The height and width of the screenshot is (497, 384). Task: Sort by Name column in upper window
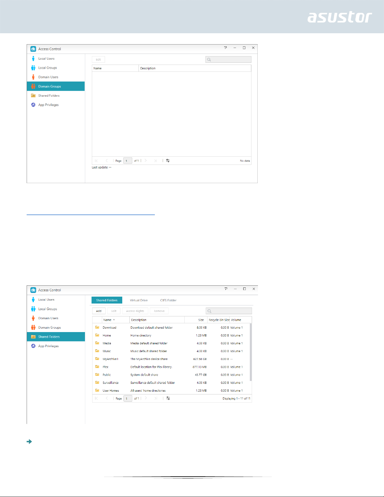tap(115, 68)
